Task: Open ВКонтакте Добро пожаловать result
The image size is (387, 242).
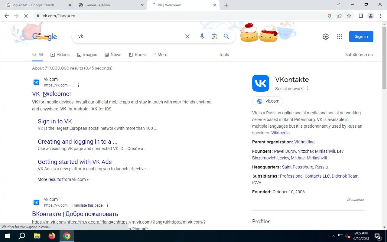Action: coord(75,214)
